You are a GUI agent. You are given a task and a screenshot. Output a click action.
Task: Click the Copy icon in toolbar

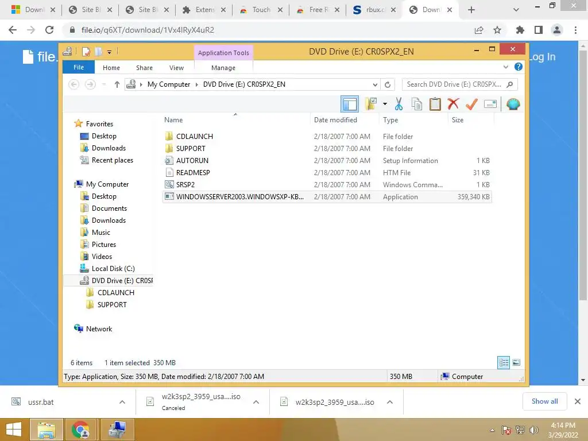tap(417, 104)
